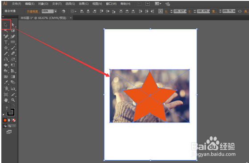Select the Width tool
Screen dimensions: 249x163
point(6,65)
